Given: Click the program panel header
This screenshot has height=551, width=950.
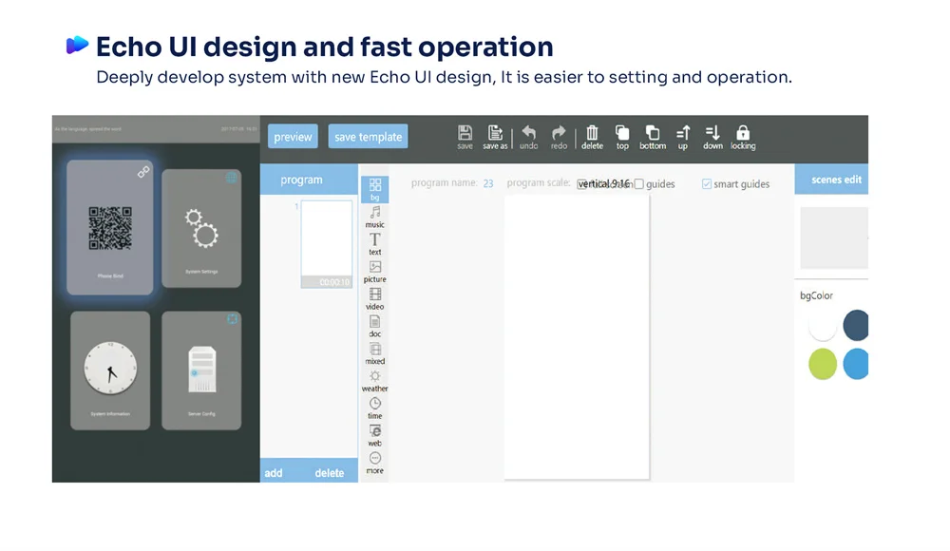Looking at the screenshot, I should (301, 180).
